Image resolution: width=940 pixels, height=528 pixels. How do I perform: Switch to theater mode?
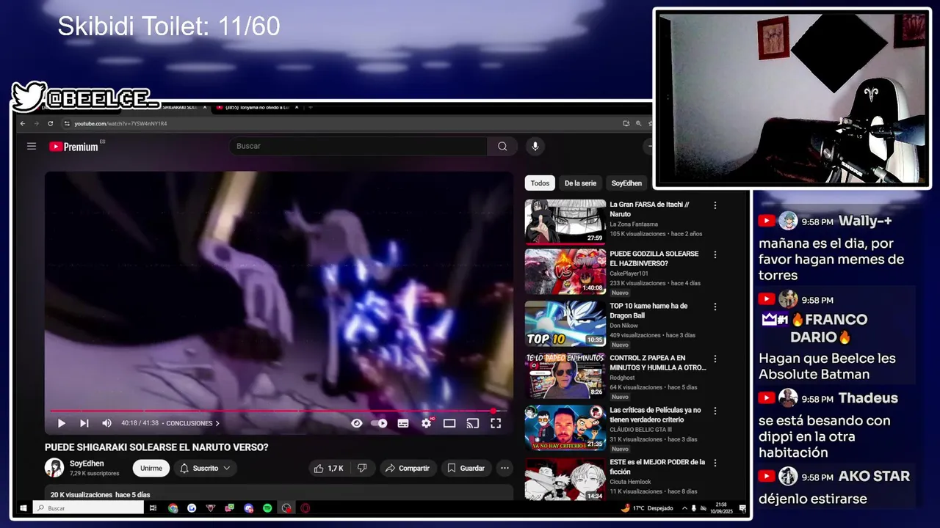coord(449,423)
